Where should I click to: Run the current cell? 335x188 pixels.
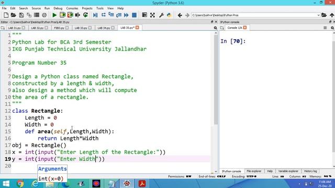click(x=62, y=15)
